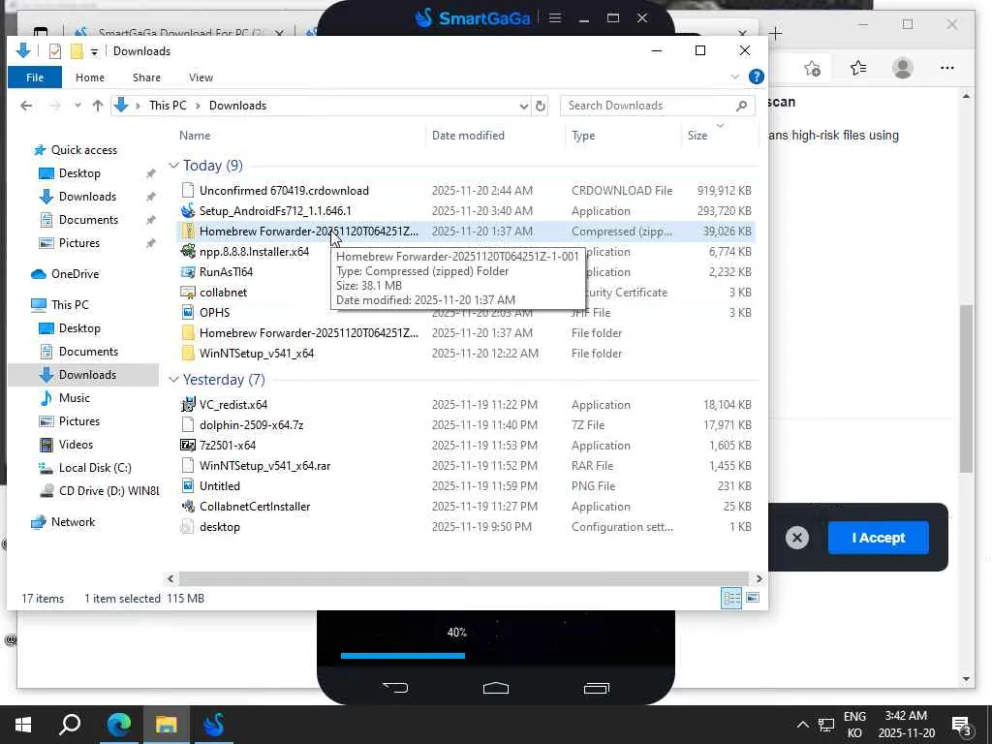Open Windows Start menu
The height and width of the screenshot is (744, 992).
(x=23, y=725)
